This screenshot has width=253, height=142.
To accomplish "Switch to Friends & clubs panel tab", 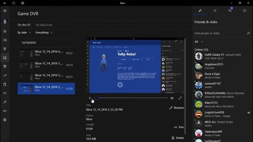I will 200,11.
